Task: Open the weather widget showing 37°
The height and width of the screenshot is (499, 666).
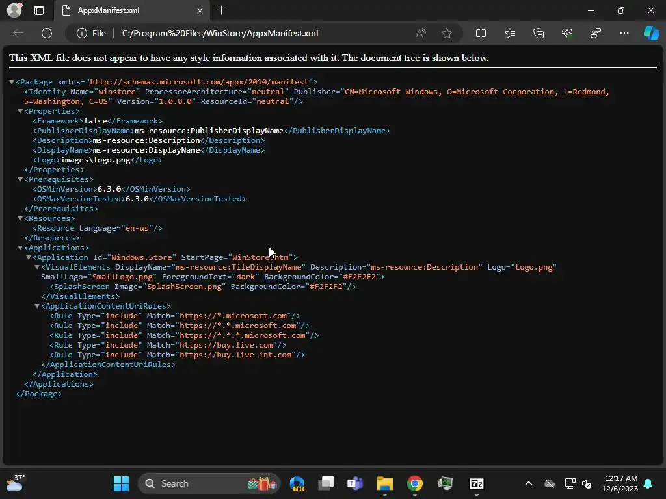Action: (x=16, y=483)
